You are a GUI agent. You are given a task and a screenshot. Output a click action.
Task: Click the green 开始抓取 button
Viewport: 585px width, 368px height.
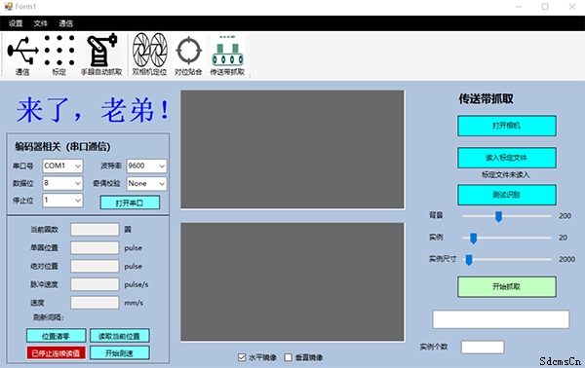(x=507, y=286)
